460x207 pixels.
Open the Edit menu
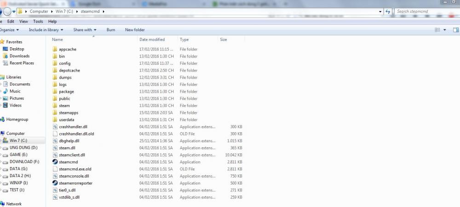[11, 22]
